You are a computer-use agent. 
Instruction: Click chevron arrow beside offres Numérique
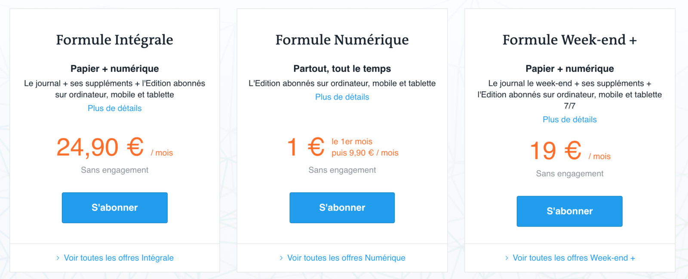pos(281,258)
